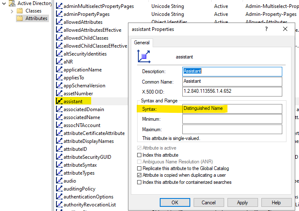Screen dimensions: 299x211
Task: Toggle Attribute is active checkbox
Action: (139, 148)
